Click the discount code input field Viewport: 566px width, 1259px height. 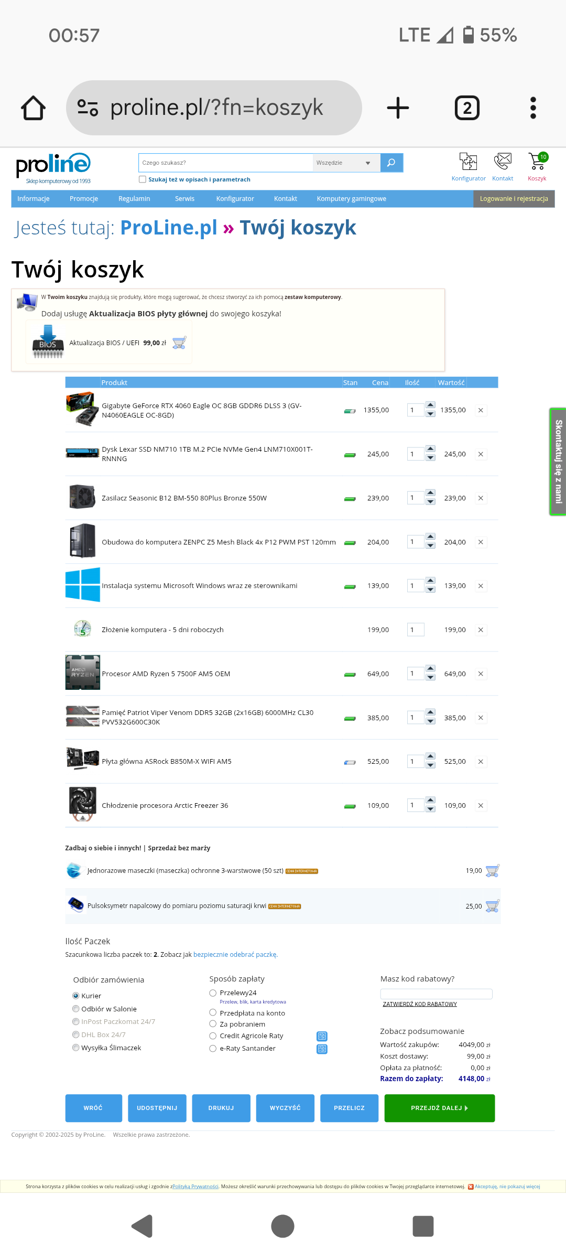[x=436, y=994]
